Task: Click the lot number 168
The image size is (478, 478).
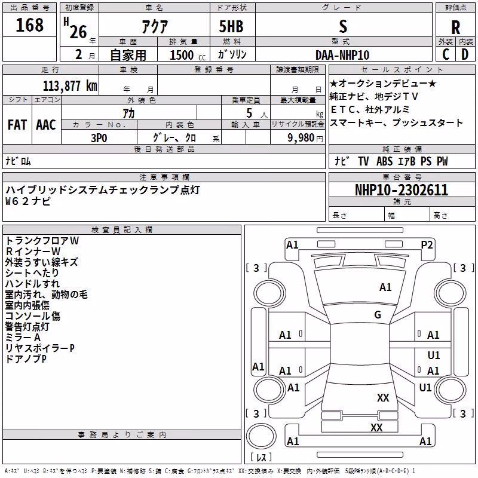Action: tap(29, 25)
